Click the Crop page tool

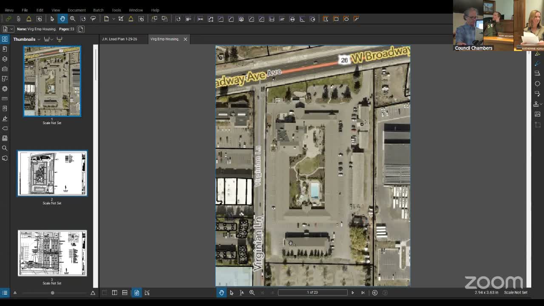tap(121, 19)
